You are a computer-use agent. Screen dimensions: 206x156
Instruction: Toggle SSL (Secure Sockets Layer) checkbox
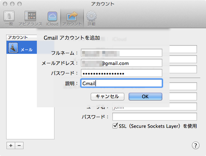[115, 126]
